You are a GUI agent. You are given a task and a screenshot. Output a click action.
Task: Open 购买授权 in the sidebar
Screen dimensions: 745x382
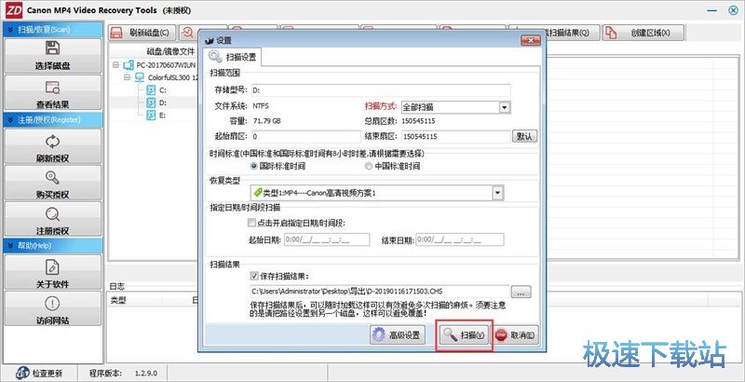(53, 183)
